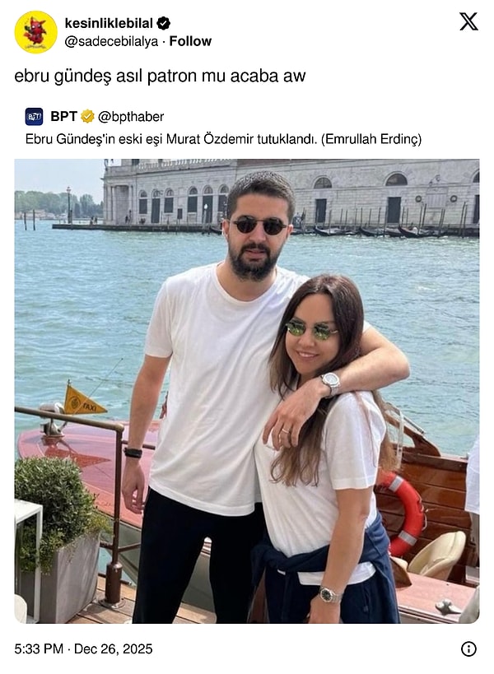Screen dimensions: 494x674
Task: Open the BPT account logo
Action: (34, 117)
